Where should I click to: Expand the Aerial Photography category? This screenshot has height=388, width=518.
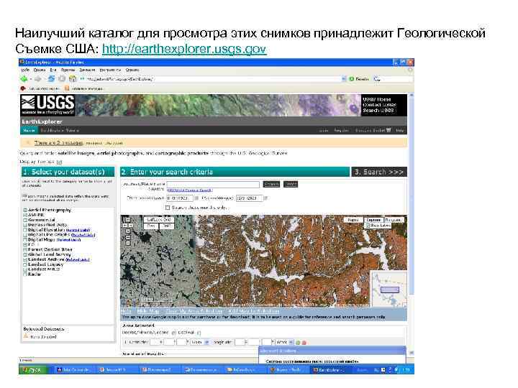click(24, 210)
